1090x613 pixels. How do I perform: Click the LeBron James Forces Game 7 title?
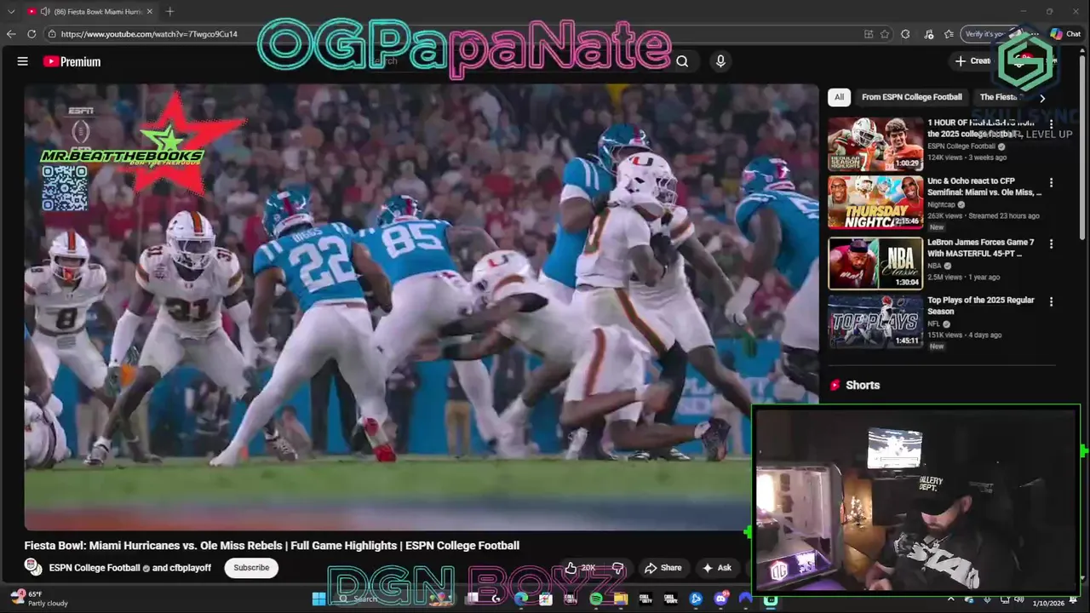980,248
